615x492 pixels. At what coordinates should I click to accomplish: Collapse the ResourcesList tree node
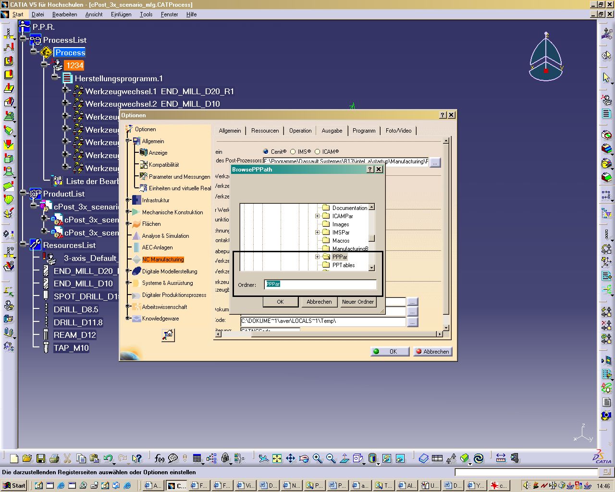point(23,245)
